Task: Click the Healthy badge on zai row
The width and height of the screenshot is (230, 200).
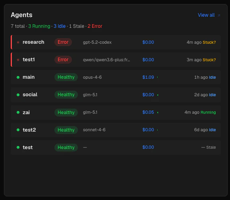Action: [x=66, y=113]
